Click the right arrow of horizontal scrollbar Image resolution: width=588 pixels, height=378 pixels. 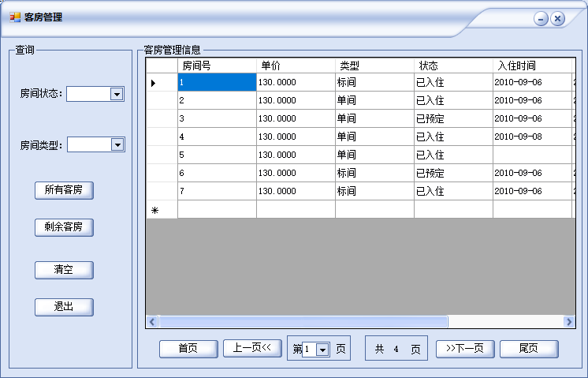click(x=569, y=322)
